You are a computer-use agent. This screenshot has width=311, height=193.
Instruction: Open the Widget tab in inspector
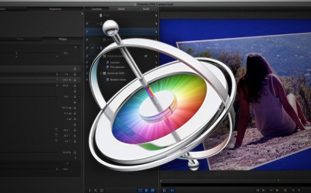coord(63,39)
